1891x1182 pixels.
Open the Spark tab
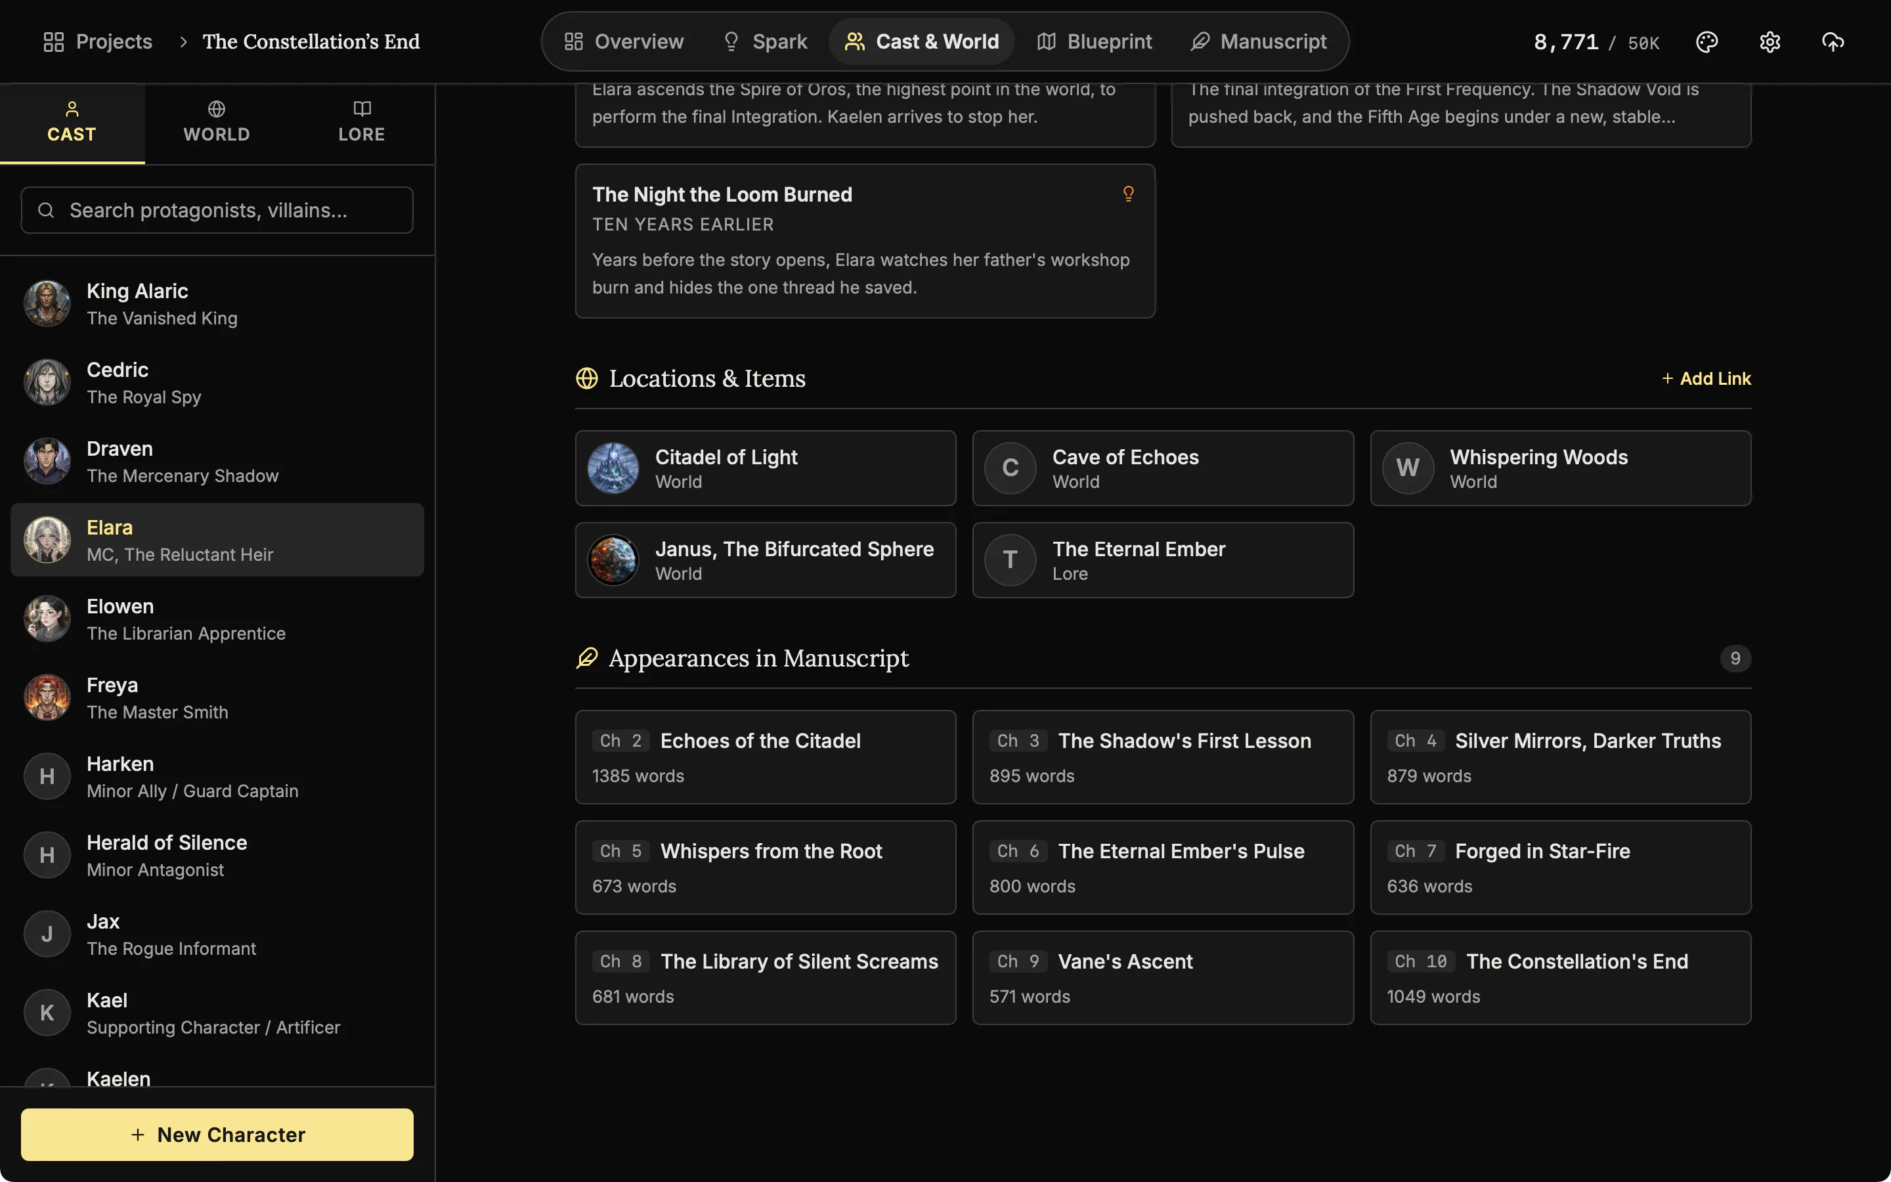pos(765,41)
